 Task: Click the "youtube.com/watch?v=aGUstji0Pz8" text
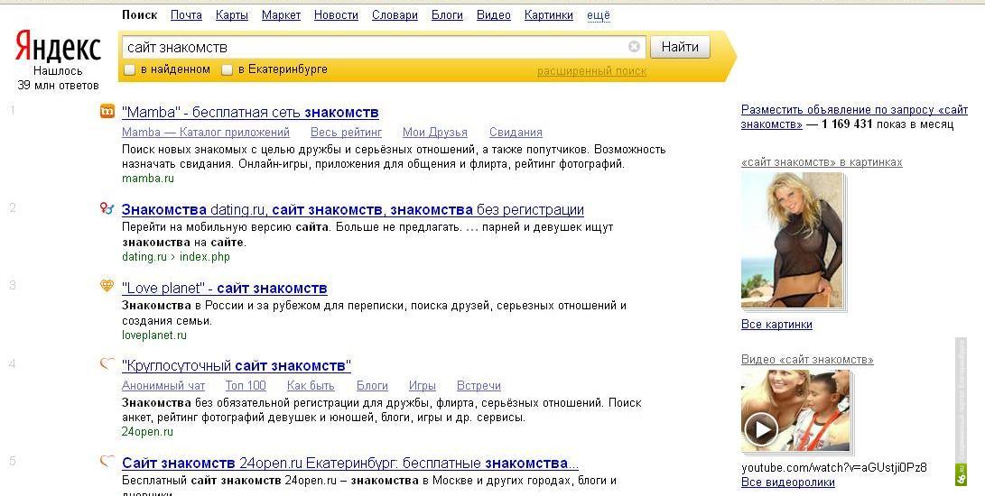(833, 468)
